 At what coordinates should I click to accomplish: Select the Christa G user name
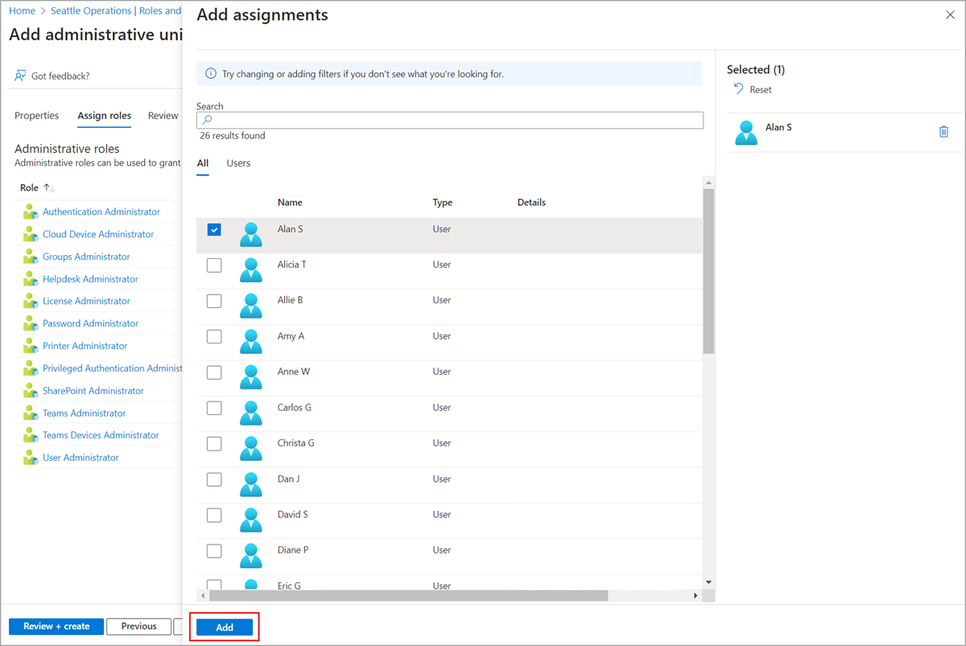(x=296, y=443)
